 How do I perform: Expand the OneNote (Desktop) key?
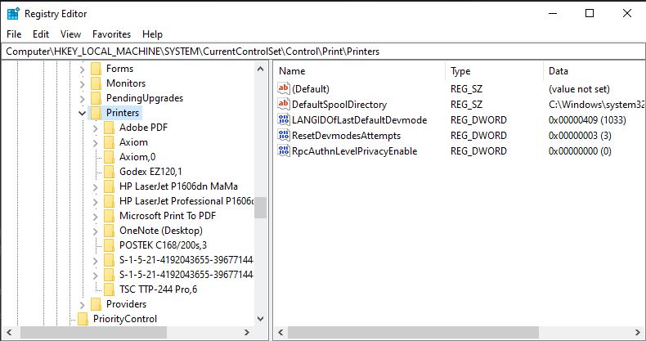pyautogui.click(x=95, y=231)
